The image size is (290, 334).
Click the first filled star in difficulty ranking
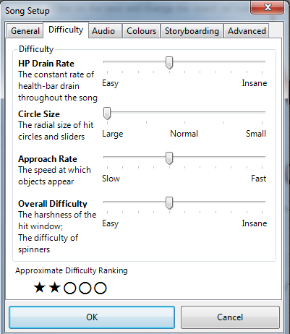click(40, 288)
